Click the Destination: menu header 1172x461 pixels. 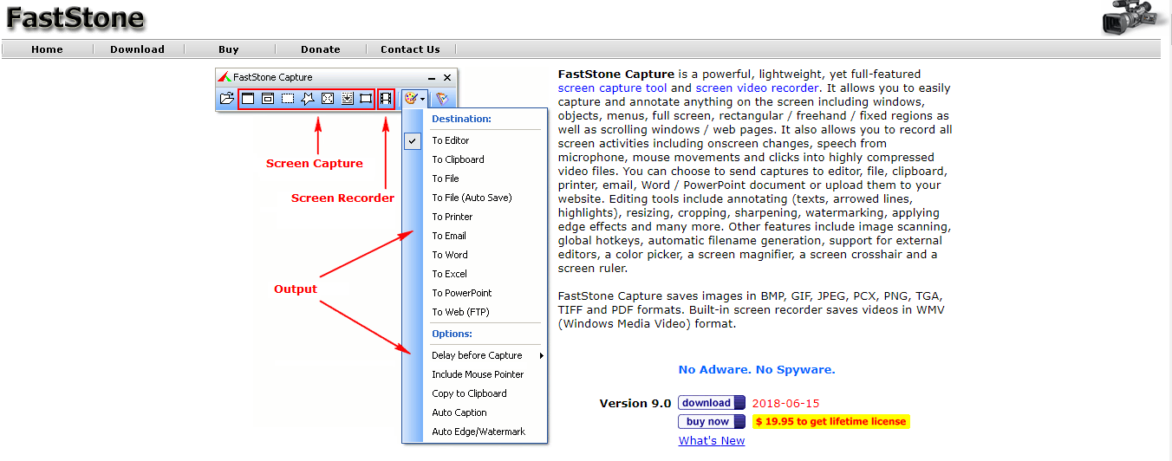coord(462,119)
